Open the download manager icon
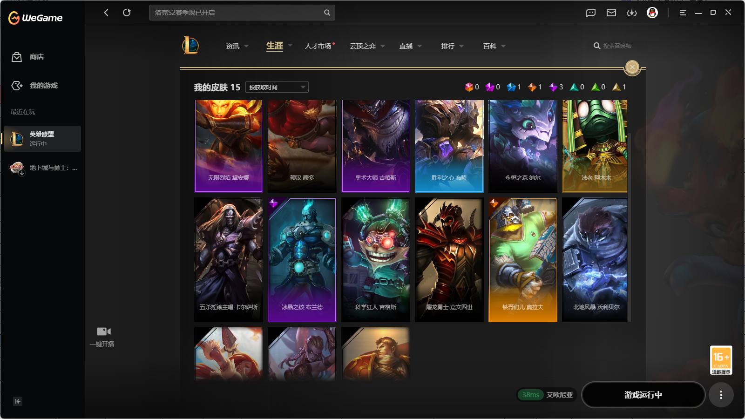The height and width of the screenshot is (419, 745). pyautogui.click(x=632, y=13)
